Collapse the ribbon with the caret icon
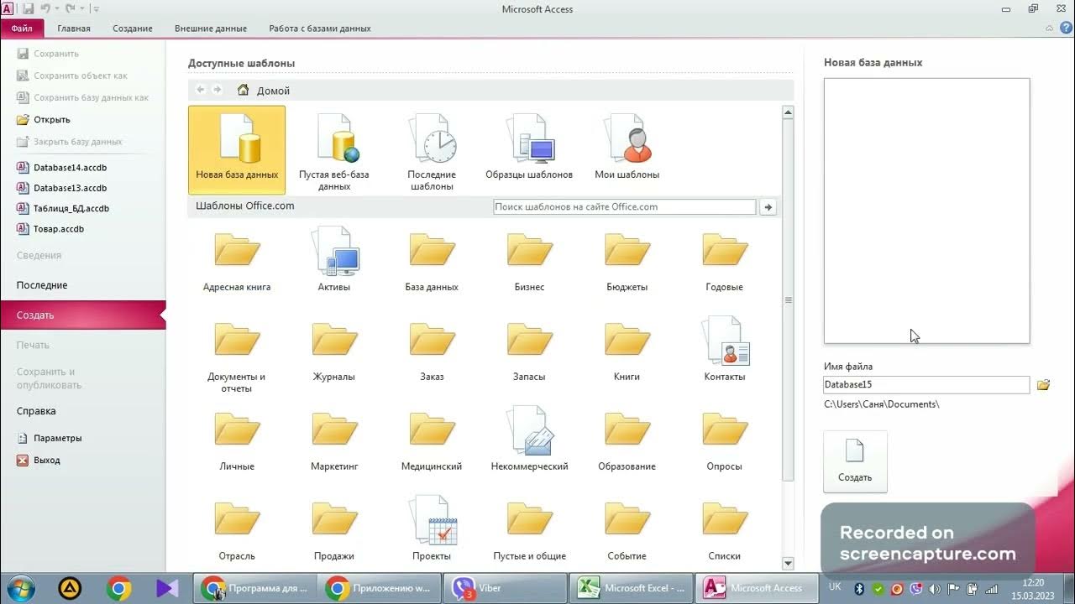The width and height of the screenshot is (1075, 604). click(x=1051, y=28)
